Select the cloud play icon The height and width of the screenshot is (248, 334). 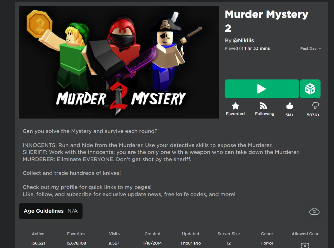click(x=314, y=211)
